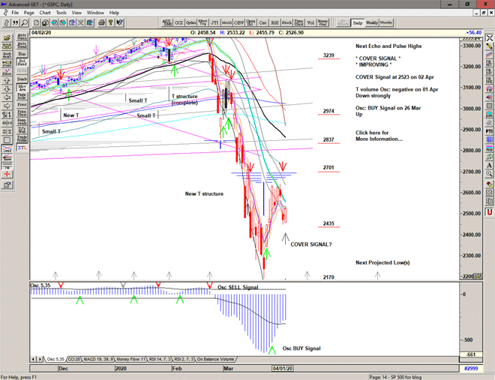The height and width of the screenshot is (380, 495).
Task: Select the Monthly timeframe button
Action: click(x=386, y=22)
